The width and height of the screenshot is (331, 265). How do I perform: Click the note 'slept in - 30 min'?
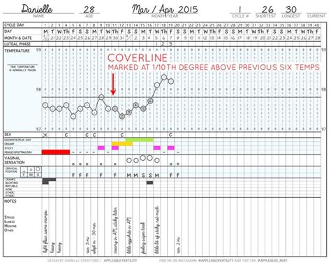point(94,237)
